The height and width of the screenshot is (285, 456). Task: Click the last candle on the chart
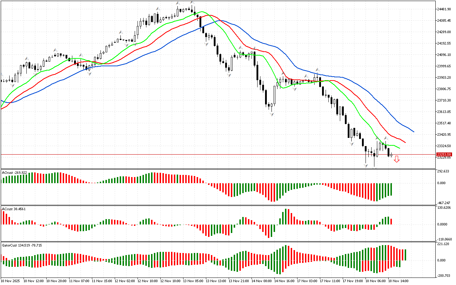(x=391, y=155)
